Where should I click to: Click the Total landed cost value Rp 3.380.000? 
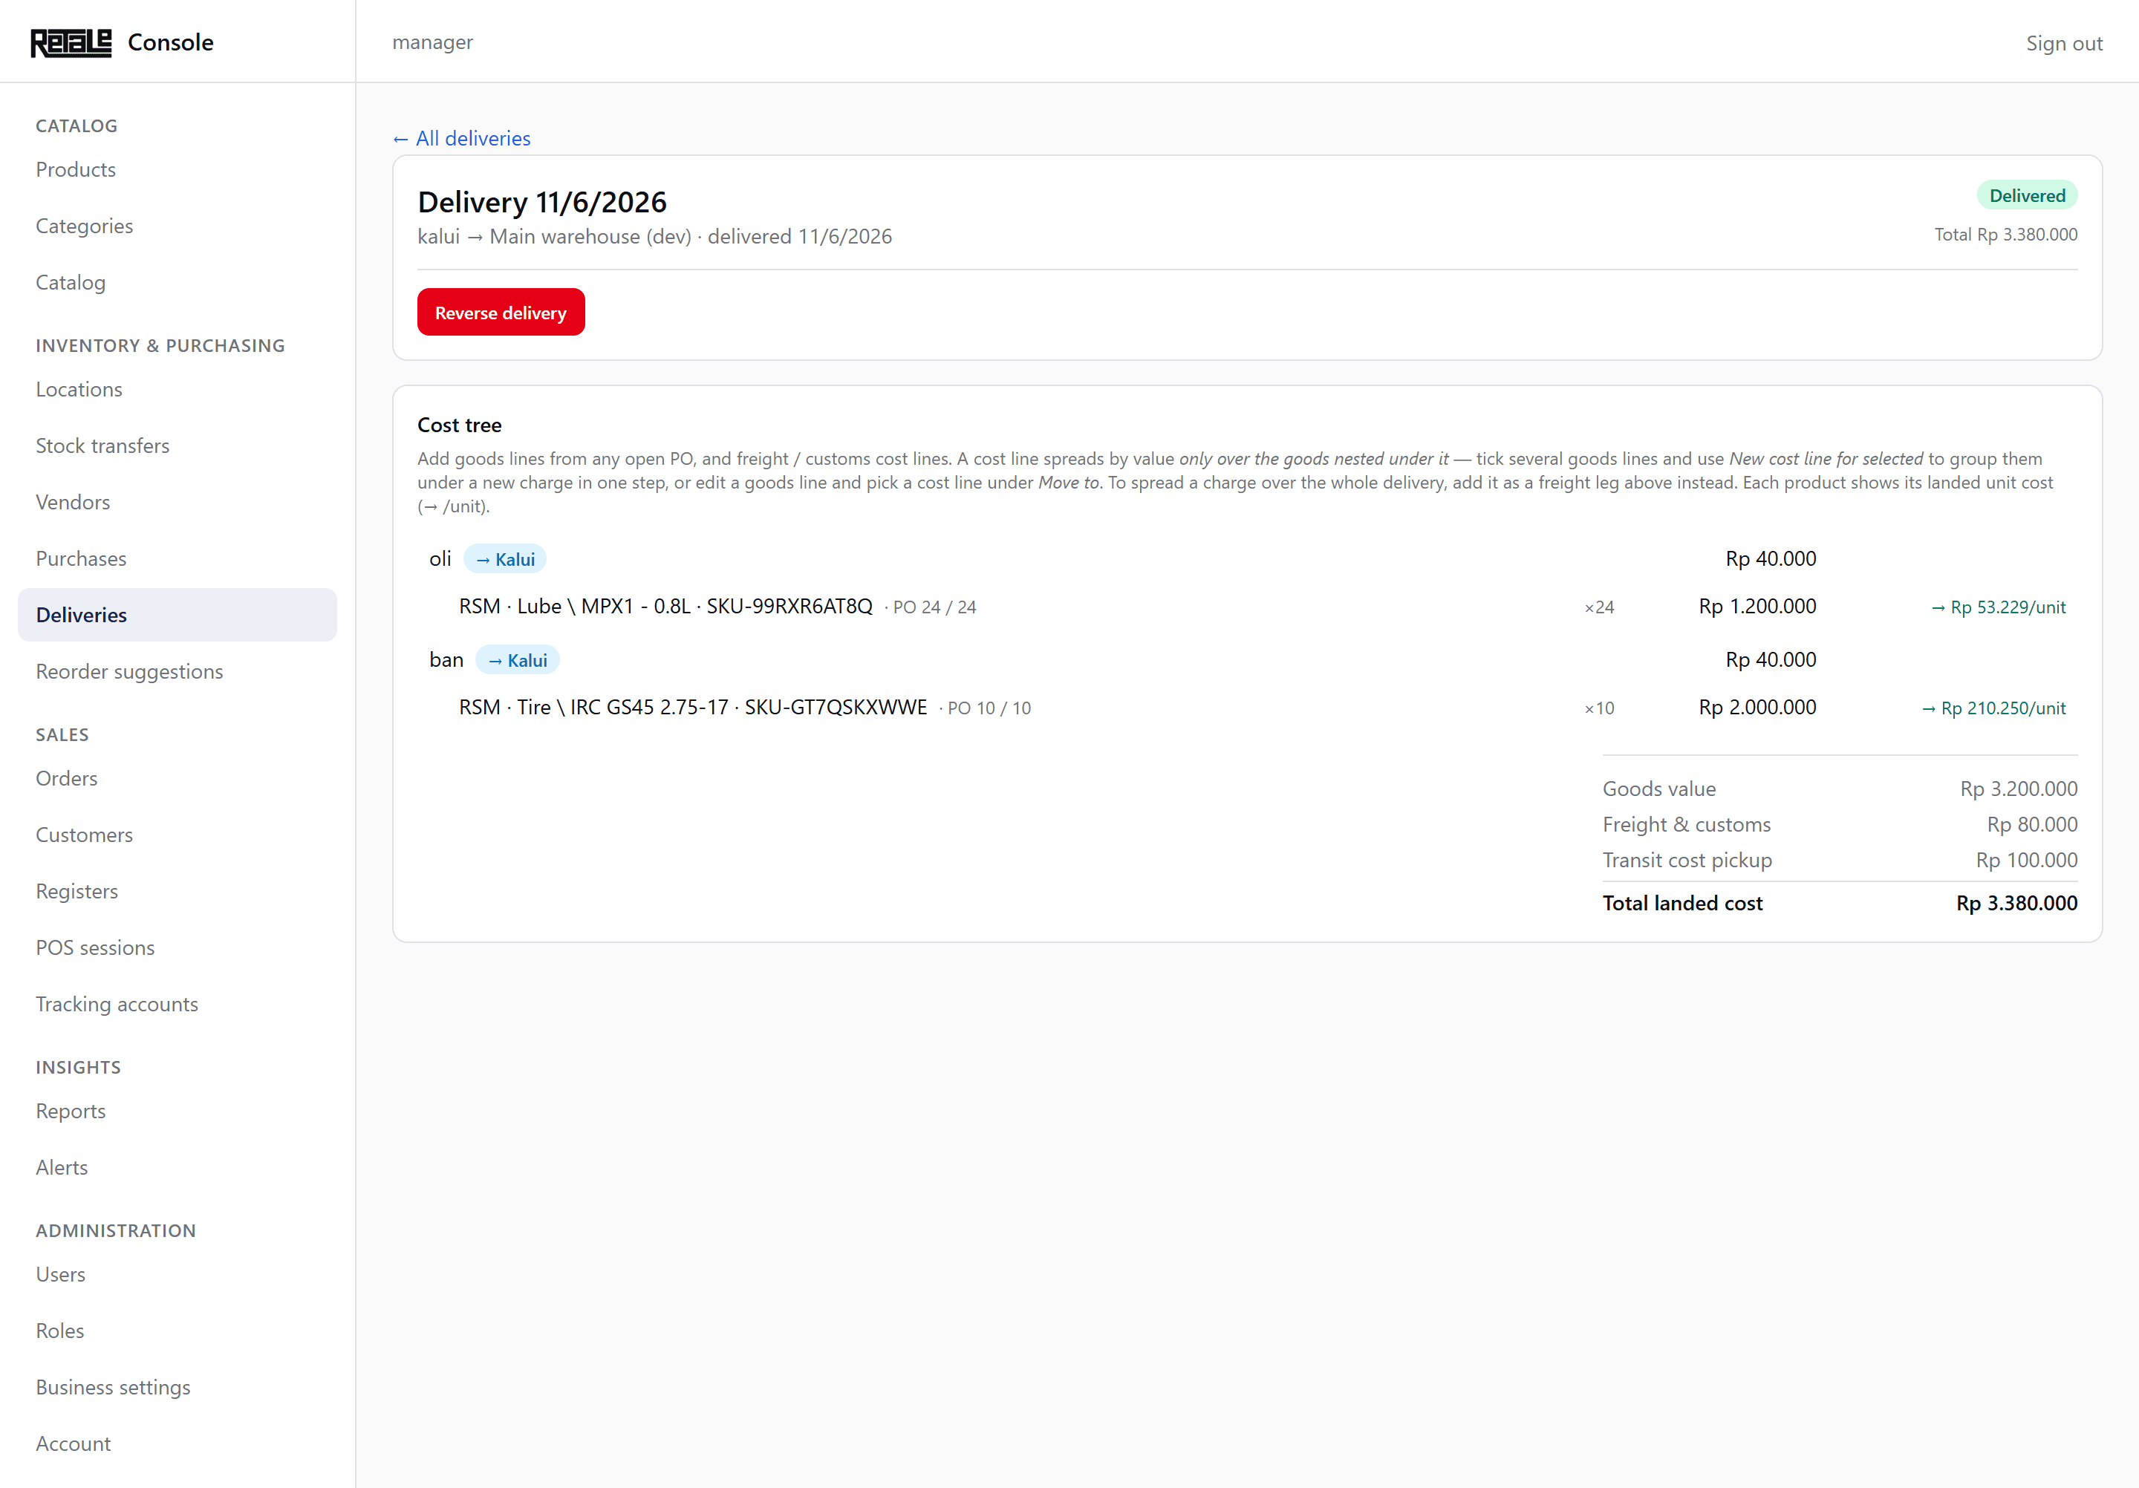point(2017,903)
